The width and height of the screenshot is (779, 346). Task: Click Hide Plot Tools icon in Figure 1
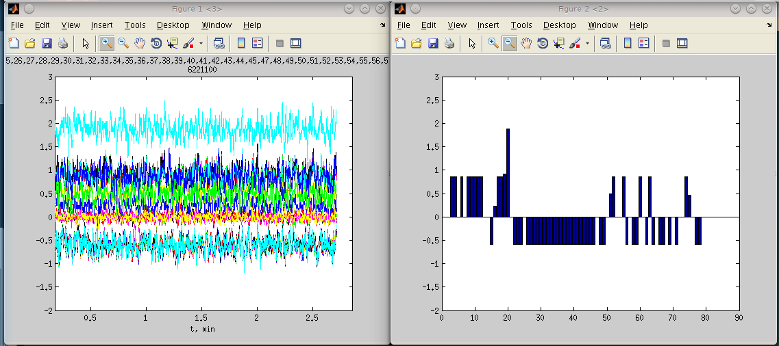(x=279, y=43)
